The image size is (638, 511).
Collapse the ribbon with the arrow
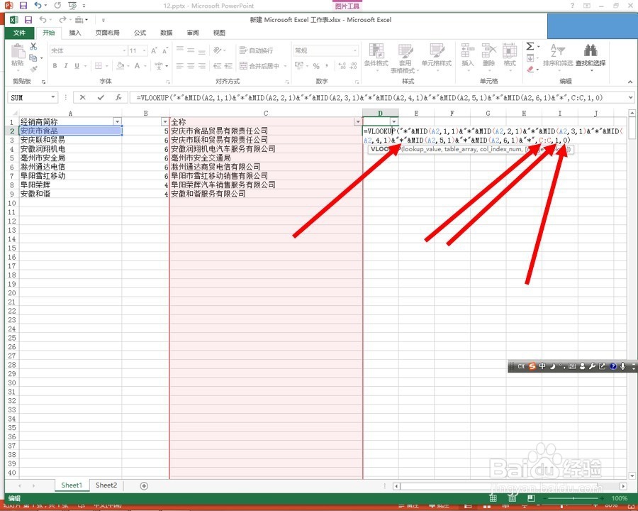630,82
